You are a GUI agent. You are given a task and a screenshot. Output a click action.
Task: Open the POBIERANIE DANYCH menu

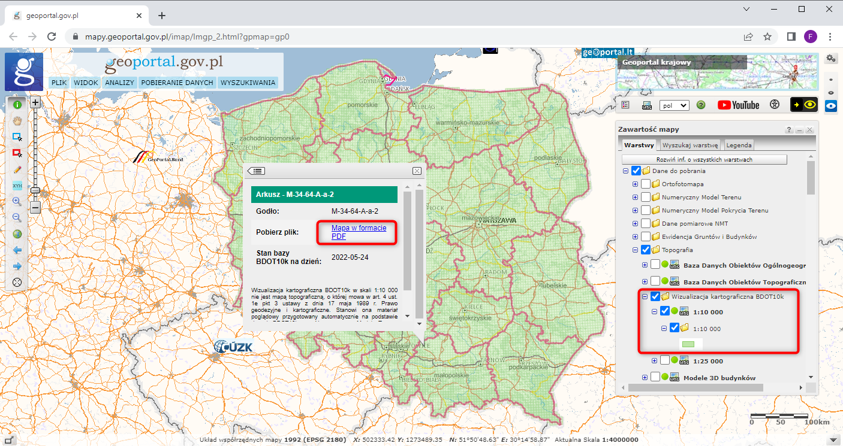coord(177,83)
